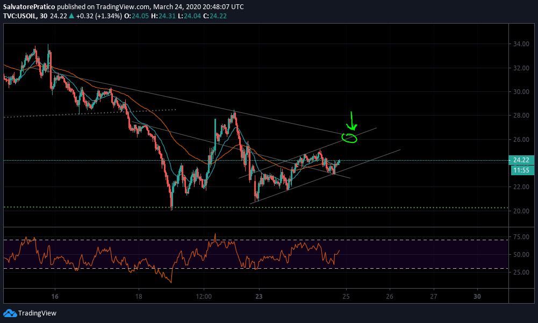Click the 26.00 price axis label
Image resolution: width=538 pixels, height=323 pixels.
521,139
